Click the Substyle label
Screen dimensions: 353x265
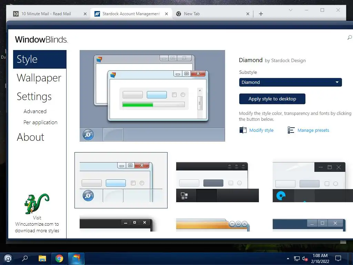pos(248,72)
